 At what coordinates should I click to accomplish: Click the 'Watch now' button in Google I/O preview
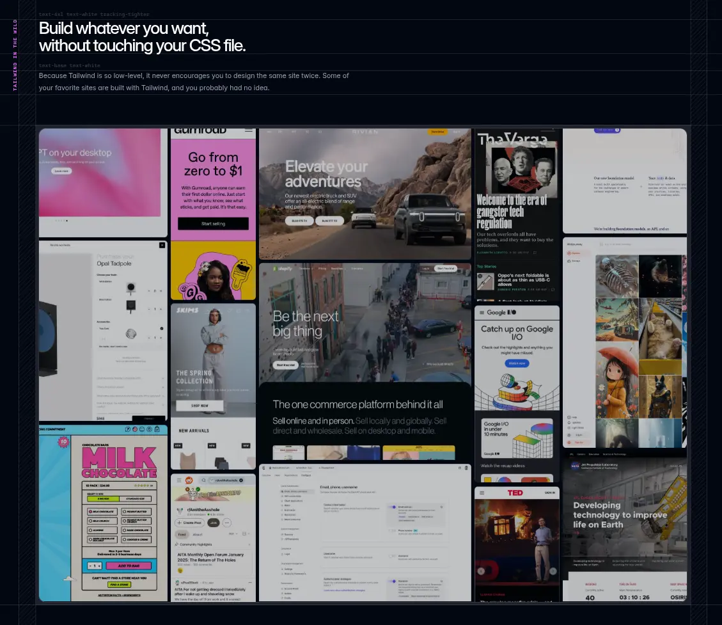(x=517, y=363)
